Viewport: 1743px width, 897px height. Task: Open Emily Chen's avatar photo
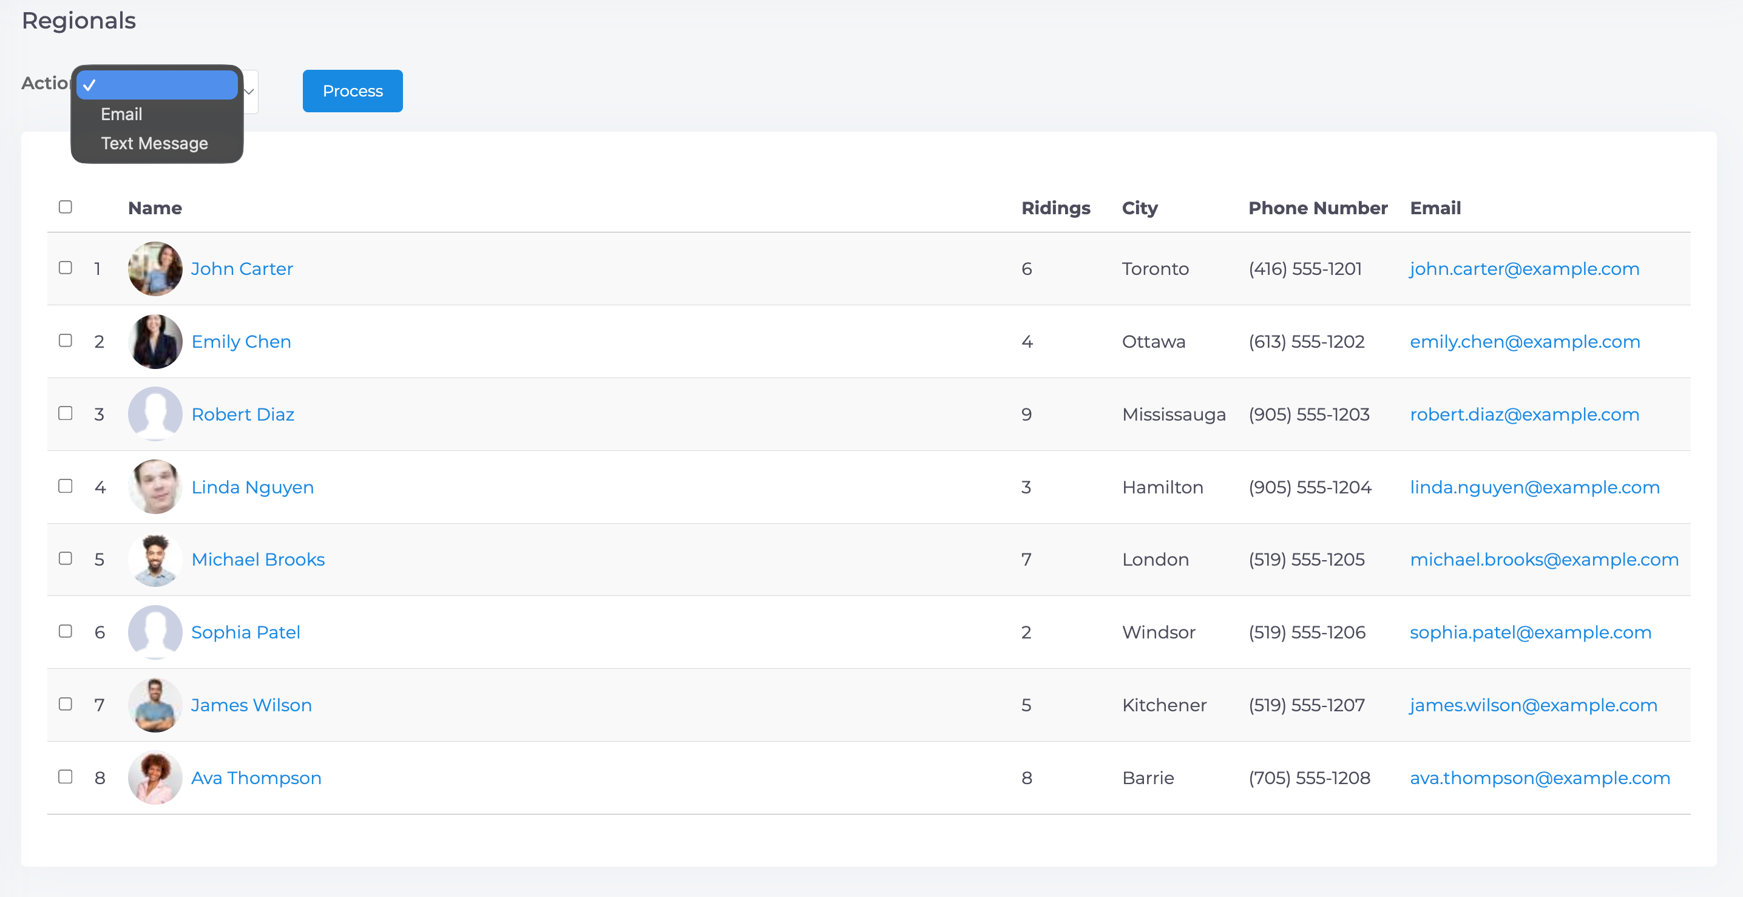pos(155,342)
